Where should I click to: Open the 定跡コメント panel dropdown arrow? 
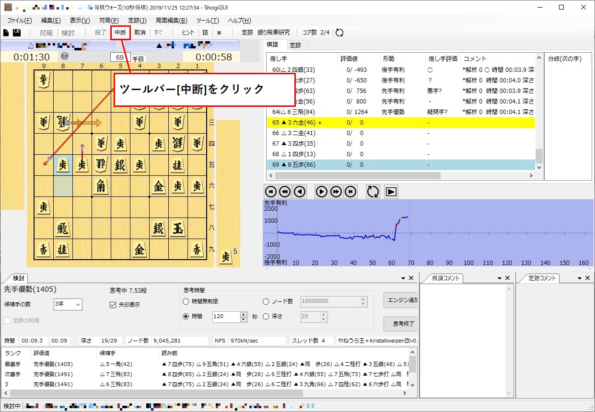point(580,278)
